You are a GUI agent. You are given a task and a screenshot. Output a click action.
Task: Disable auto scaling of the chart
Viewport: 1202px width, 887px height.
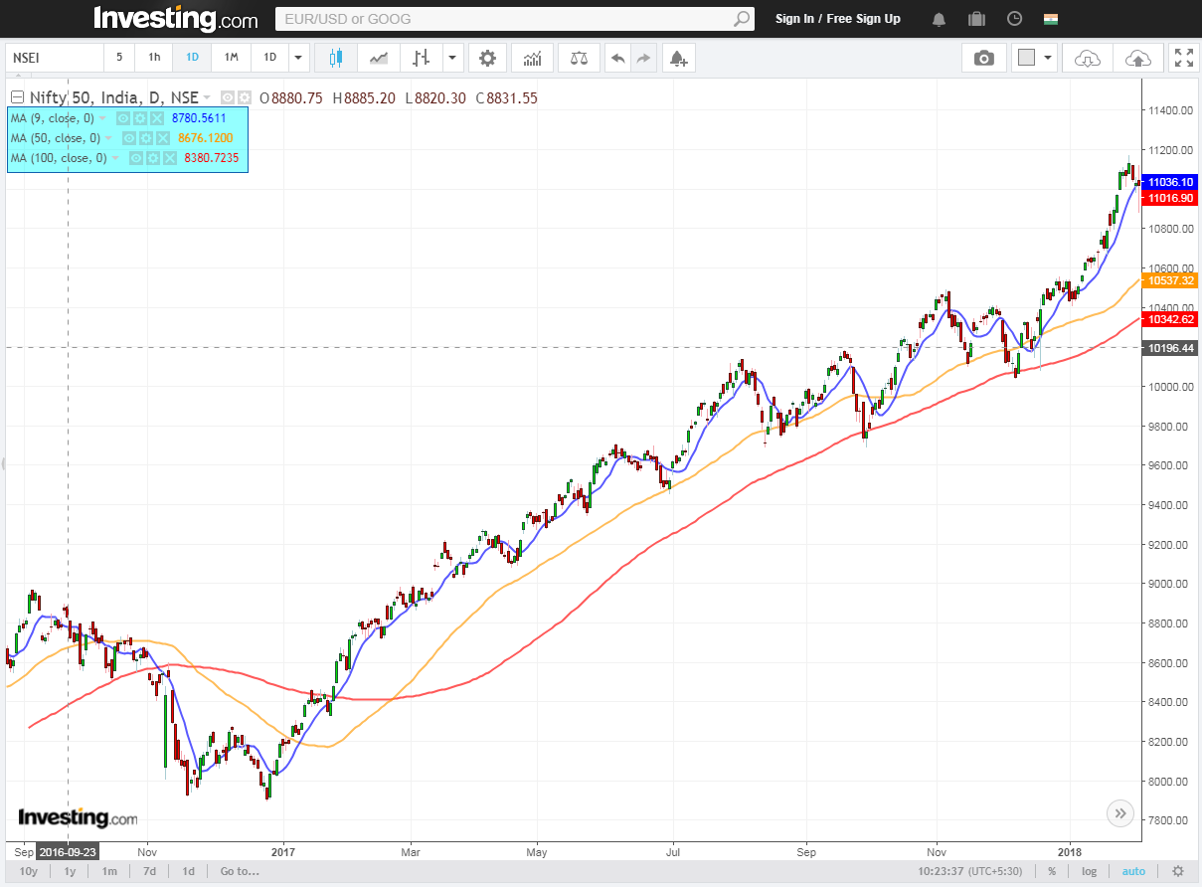click(x=1133, y=871)
